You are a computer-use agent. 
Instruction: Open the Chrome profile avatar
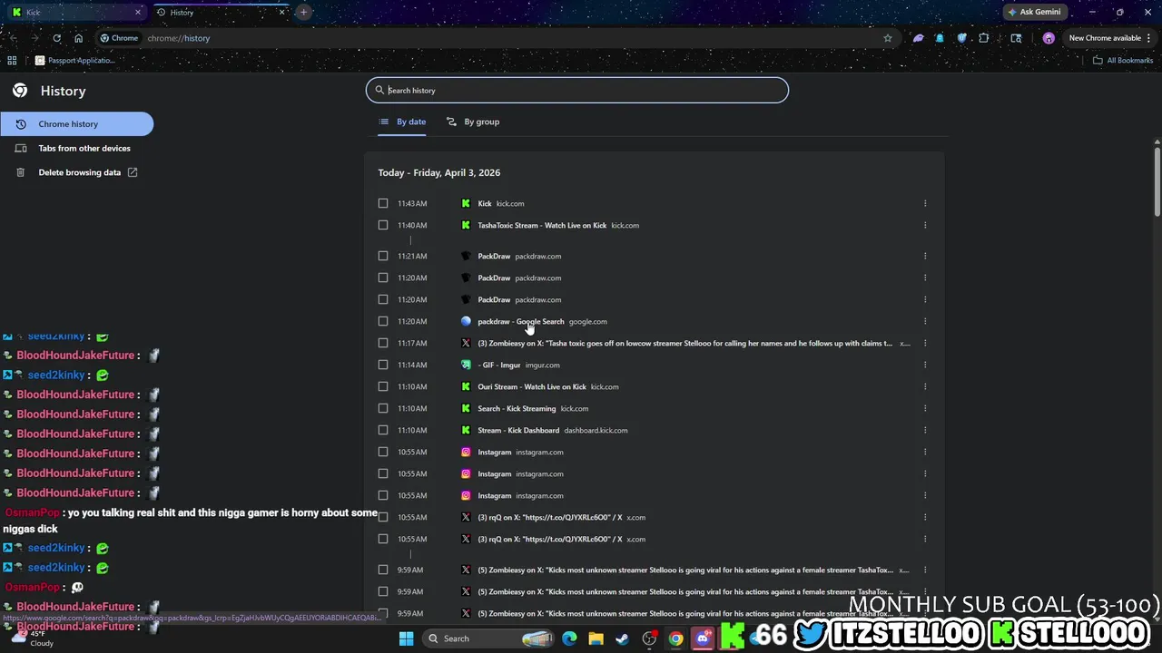[1049, 38]
